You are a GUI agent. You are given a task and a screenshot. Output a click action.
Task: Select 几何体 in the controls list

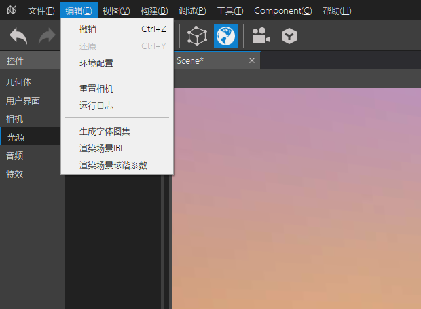click(30, 82)
